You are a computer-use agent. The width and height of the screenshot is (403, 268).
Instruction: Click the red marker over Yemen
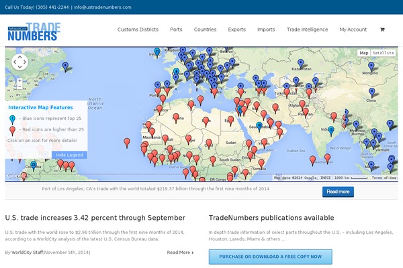coord(264,143)
